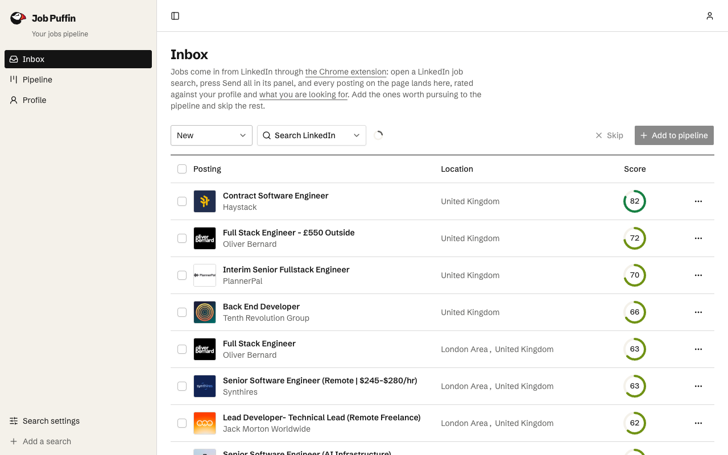Open more options for Interim Senior Fullstack Engineer

click(x=698, y=275)
